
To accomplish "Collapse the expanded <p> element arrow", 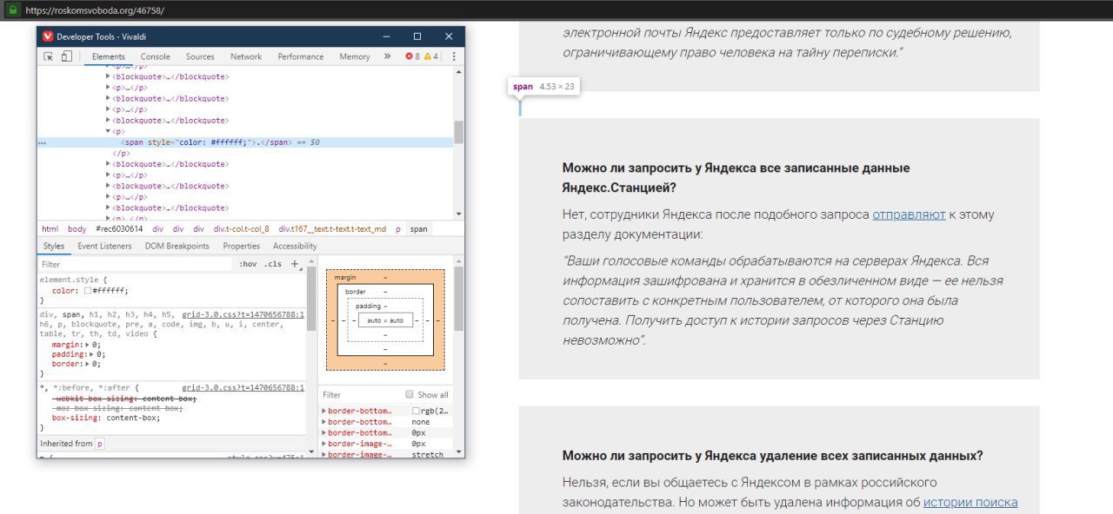I will 108,131.
